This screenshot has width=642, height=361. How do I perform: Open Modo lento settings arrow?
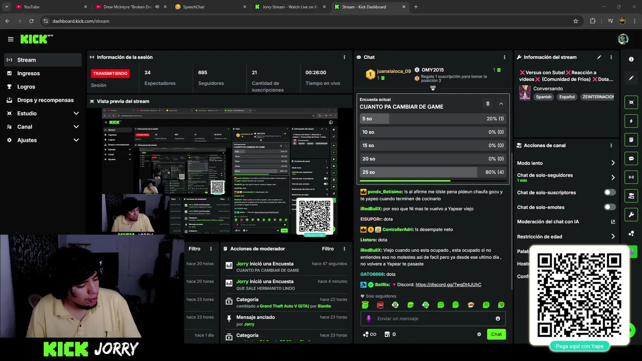point(613,163)
